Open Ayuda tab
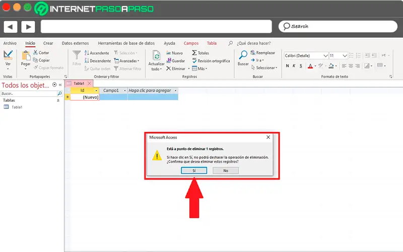Screen dimensions: 403x252 click(x=169, y=43)
